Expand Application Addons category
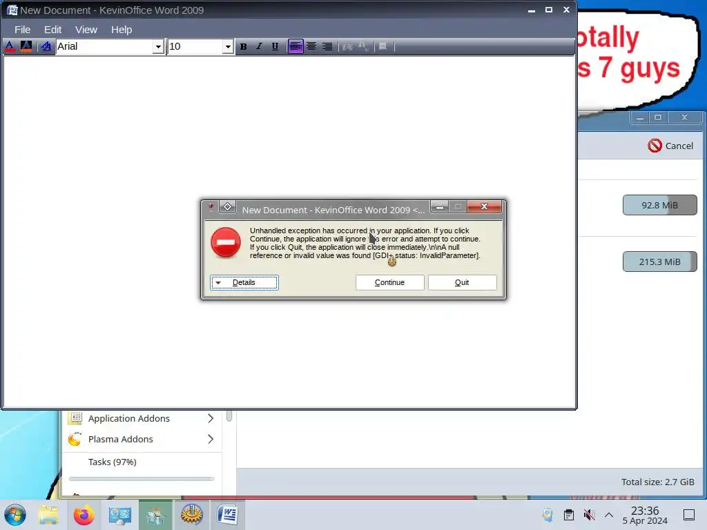707x530 pixels. [x=211, y=418]
